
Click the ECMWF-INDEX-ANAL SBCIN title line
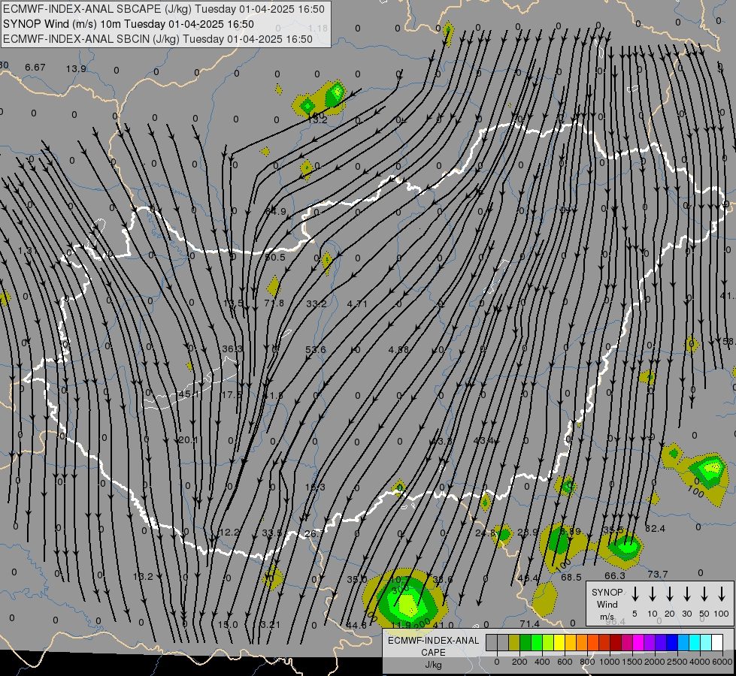point(158,39)
